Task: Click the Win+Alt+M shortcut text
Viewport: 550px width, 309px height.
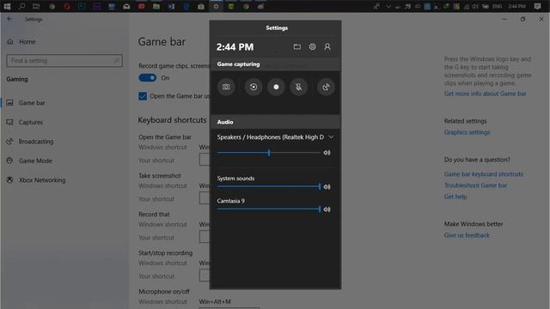Action: point(215,301)
